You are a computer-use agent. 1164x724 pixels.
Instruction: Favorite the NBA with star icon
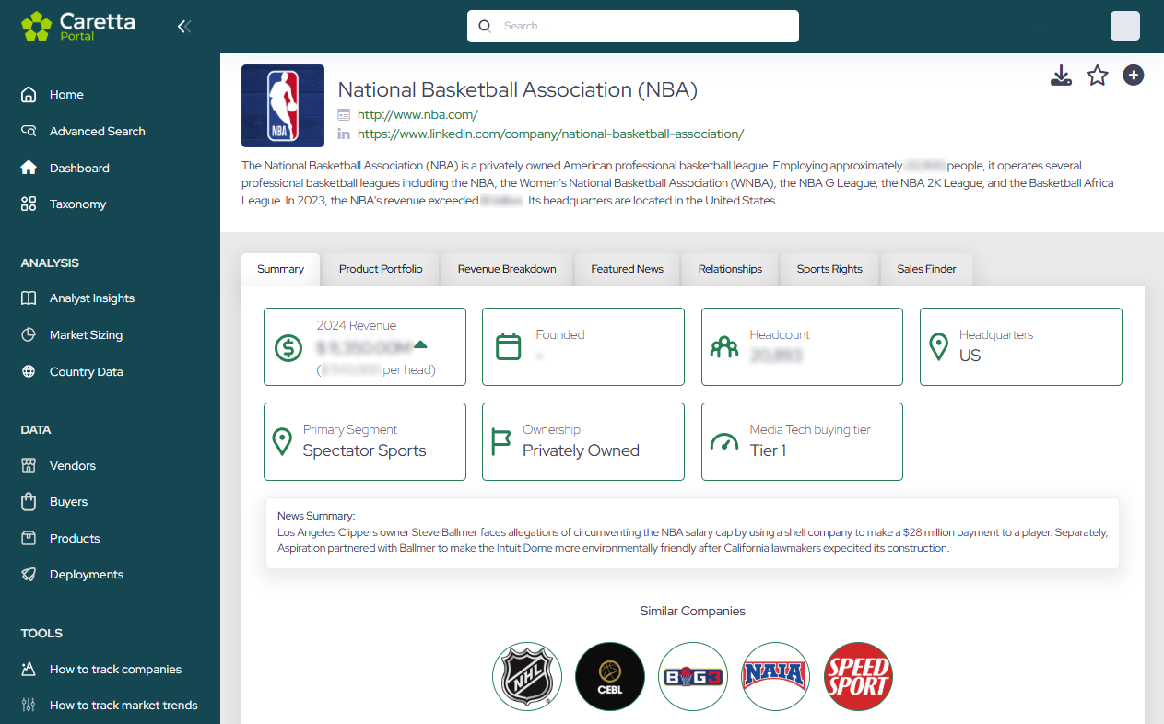click(x=1097, y=76)
